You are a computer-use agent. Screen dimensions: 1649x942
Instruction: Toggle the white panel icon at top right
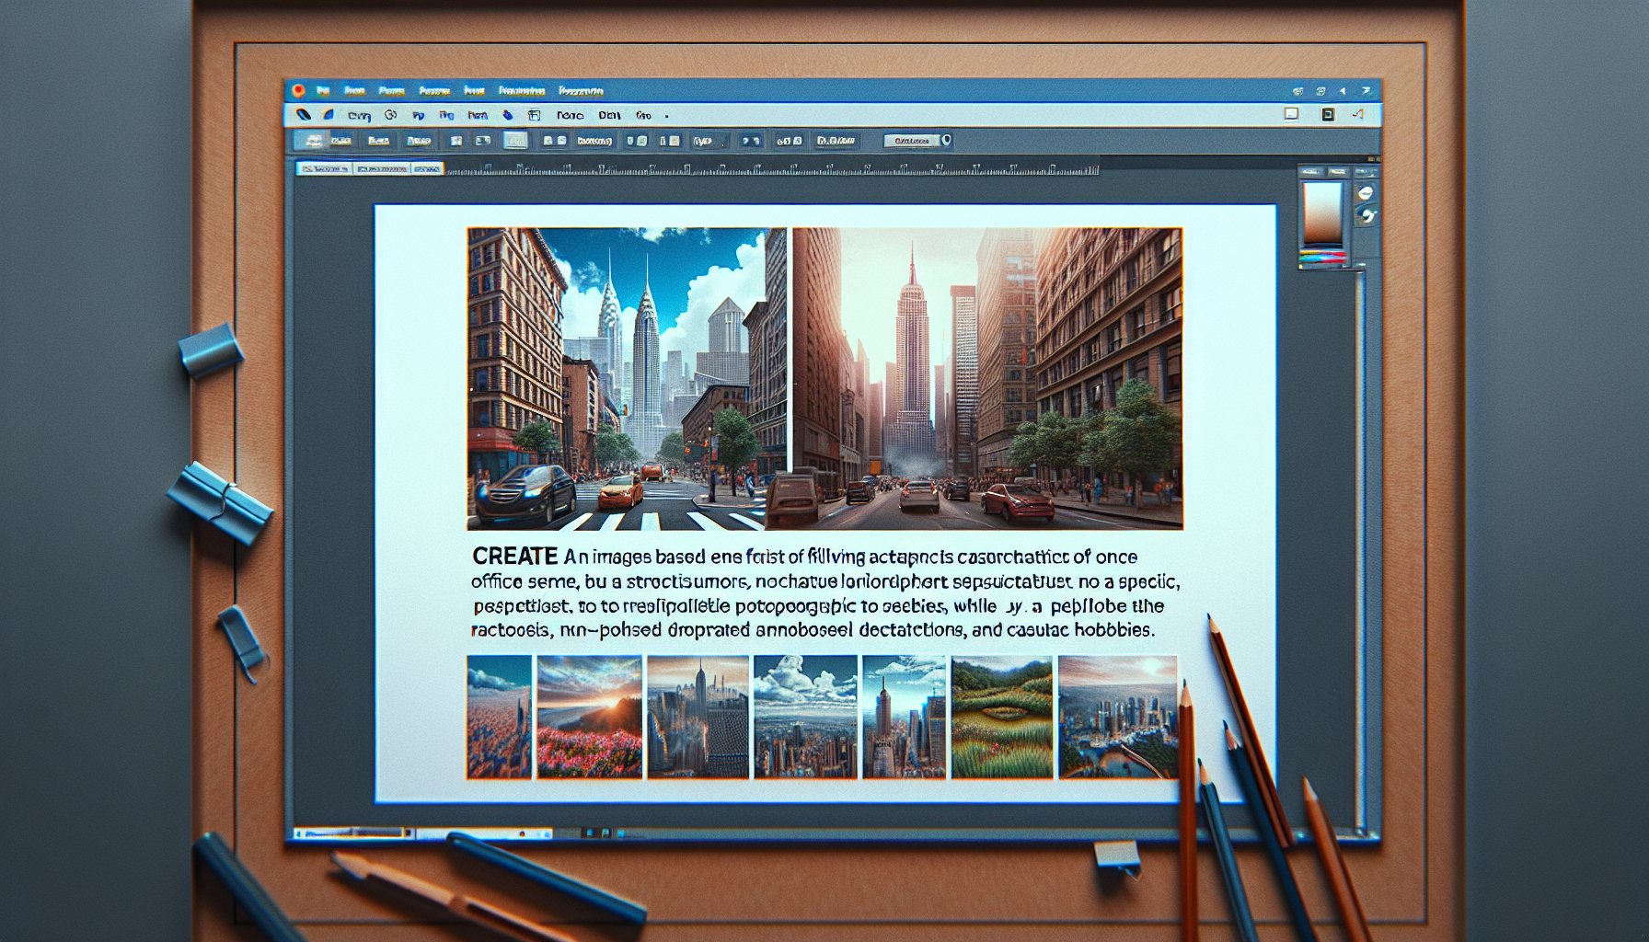[1291, 114]
